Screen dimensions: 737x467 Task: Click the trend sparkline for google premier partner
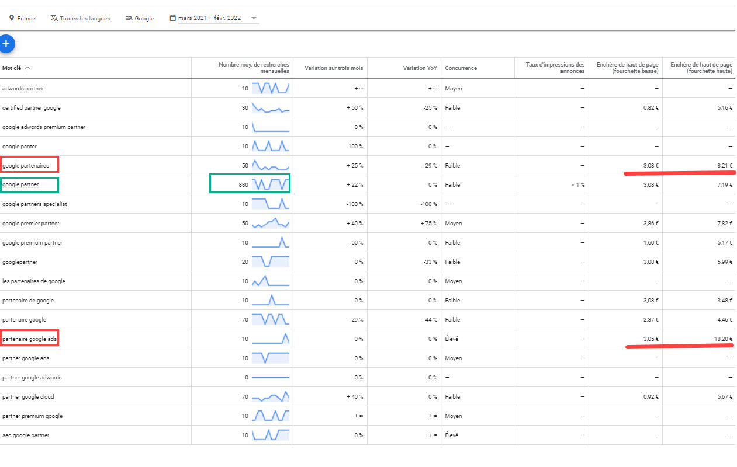tap(271, 223)
